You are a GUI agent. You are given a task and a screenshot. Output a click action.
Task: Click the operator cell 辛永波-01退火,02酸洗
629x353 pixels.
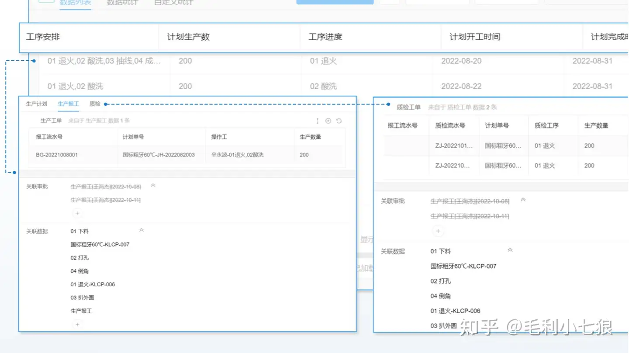click(237, 155)
